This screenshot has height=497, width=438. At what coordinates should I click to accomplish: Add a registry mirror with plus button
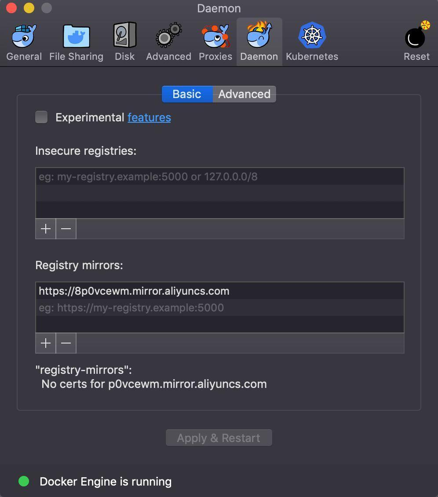[x=46, y=343]
